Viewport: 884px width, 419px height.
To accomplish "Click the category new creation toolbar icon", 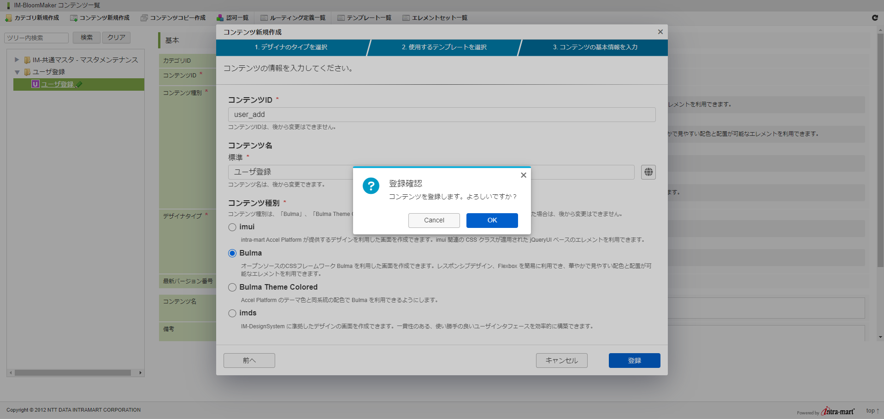I will tap(8, 18).
